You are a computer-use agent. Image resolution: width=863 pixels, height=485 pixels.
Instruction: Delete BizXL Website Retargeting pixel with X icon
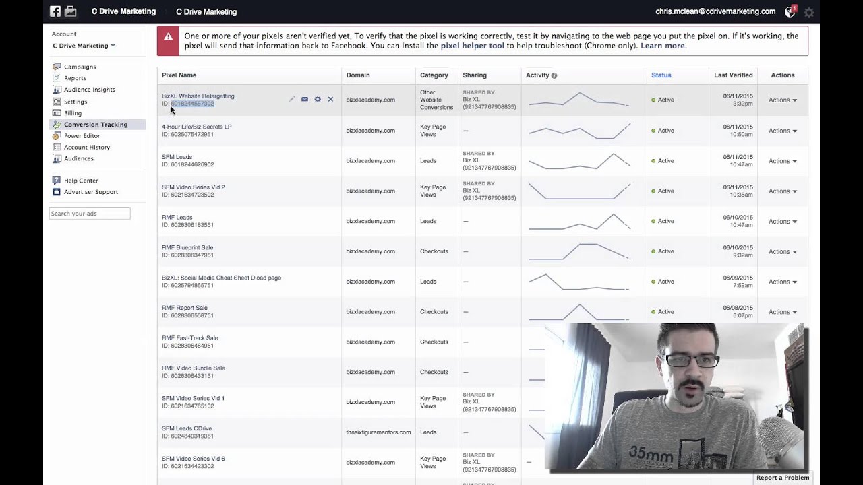330,99
